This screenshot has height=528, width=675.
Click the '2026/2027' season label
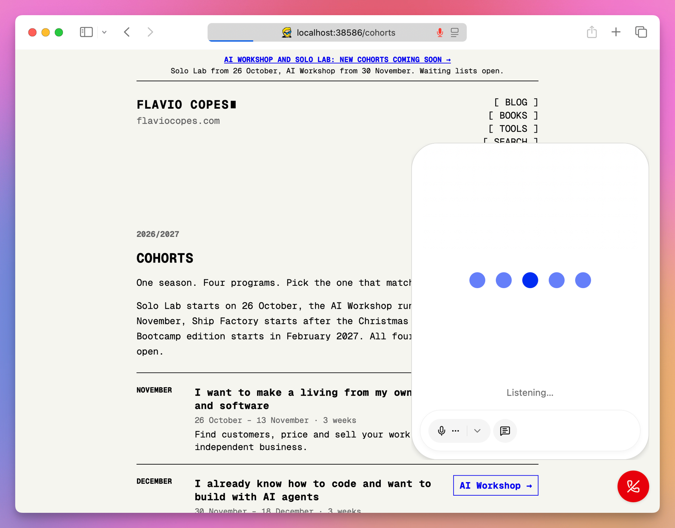pos(158,234)
